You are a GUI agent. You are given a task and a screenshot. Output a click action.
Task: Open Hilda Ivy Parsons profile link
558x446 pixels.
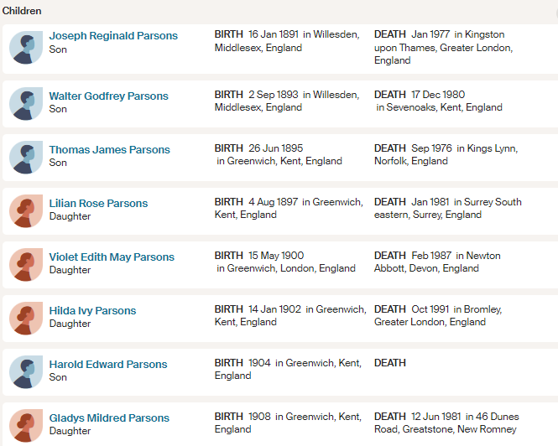point(92,311)
